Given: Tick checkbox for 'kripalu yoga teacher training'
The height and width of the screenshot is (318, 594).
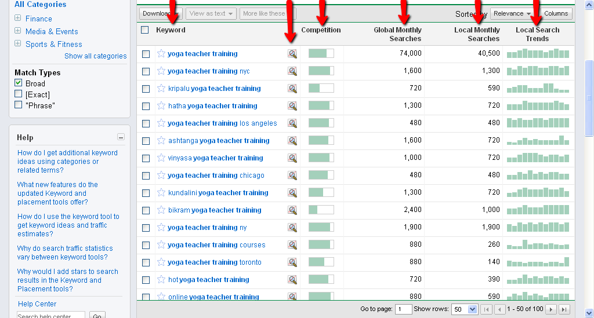Looking at the screenshot, I should coord(146,89).
